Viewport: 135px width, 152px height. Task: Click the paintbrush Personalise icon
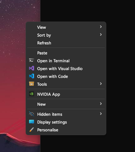coord(32,129)
